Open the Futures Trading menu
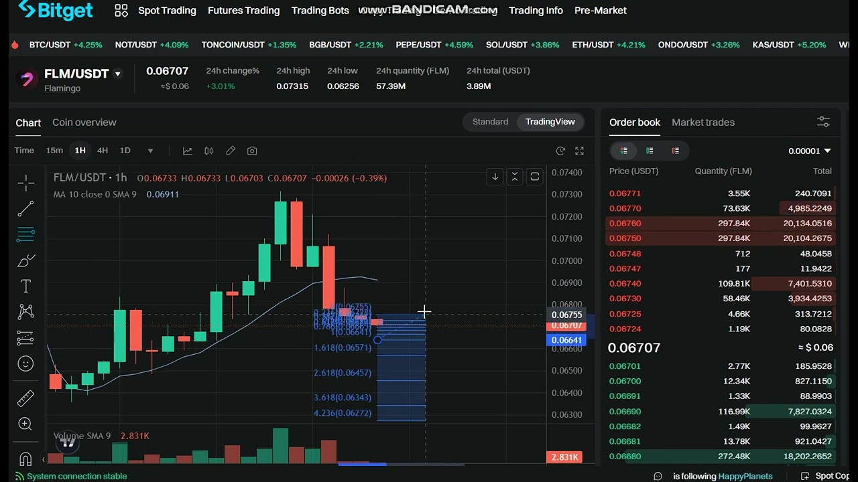The height and width of the screenshot is (482, 858). (x=243, y=11)
